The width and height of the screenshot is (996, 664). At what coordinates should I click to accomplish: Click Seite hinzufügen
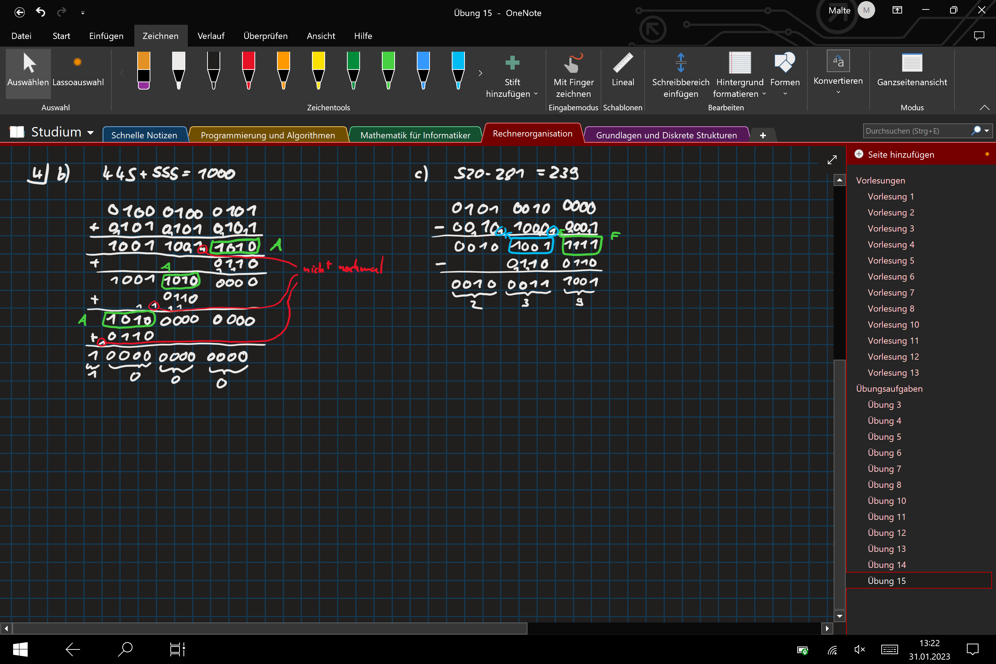click(900, 154)
